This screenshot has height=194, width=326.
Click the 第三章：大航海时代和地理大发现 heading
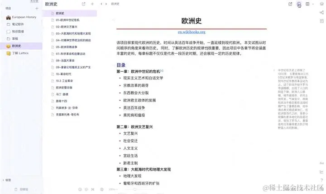[x=144, y=170]
